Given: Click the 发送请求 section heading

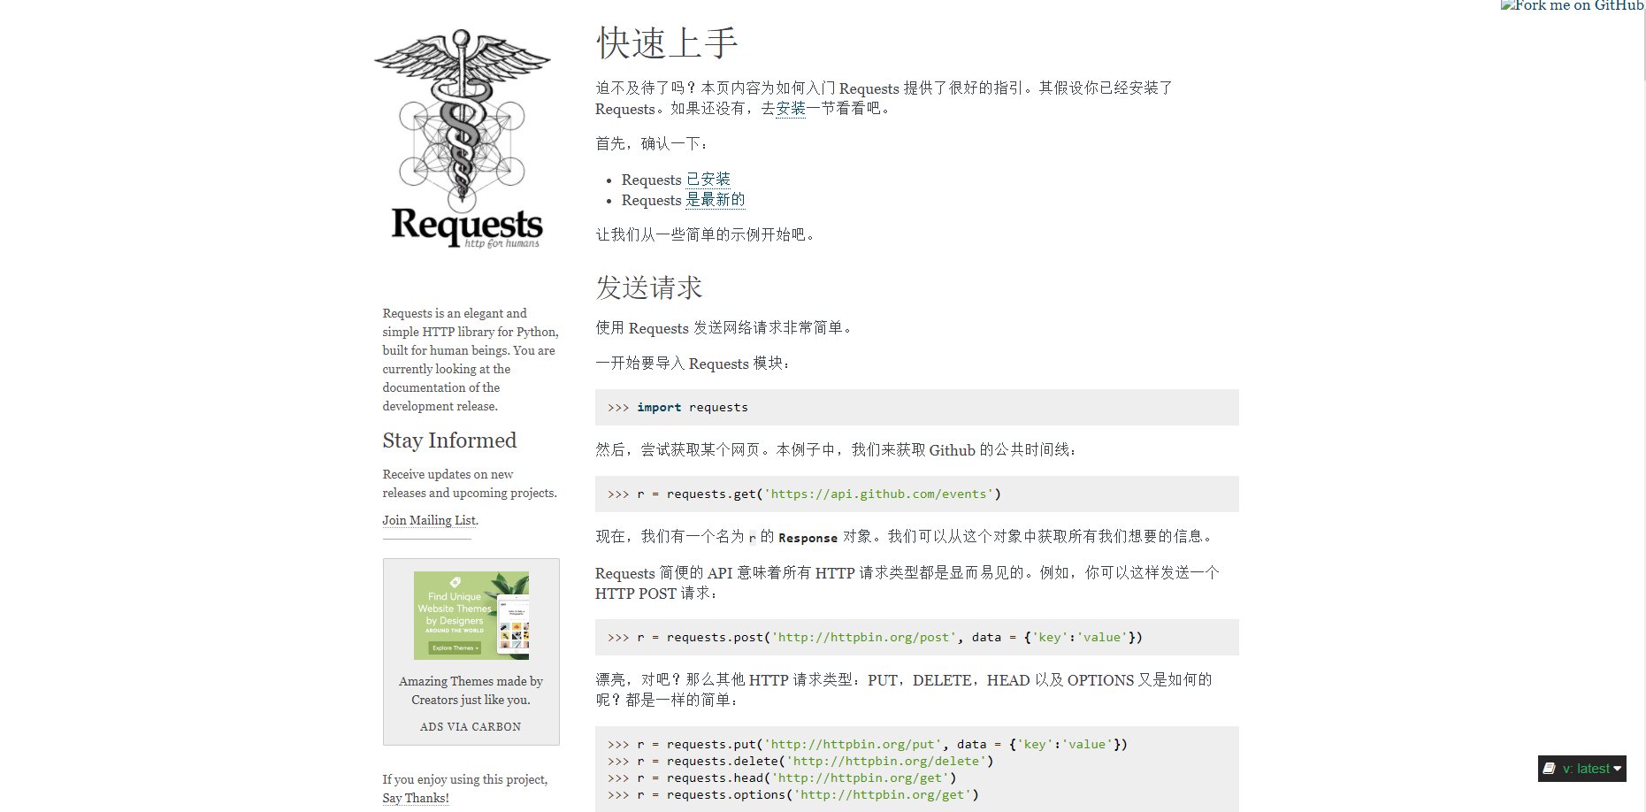Looking at the screenshot, I should [x=648, y=287].
